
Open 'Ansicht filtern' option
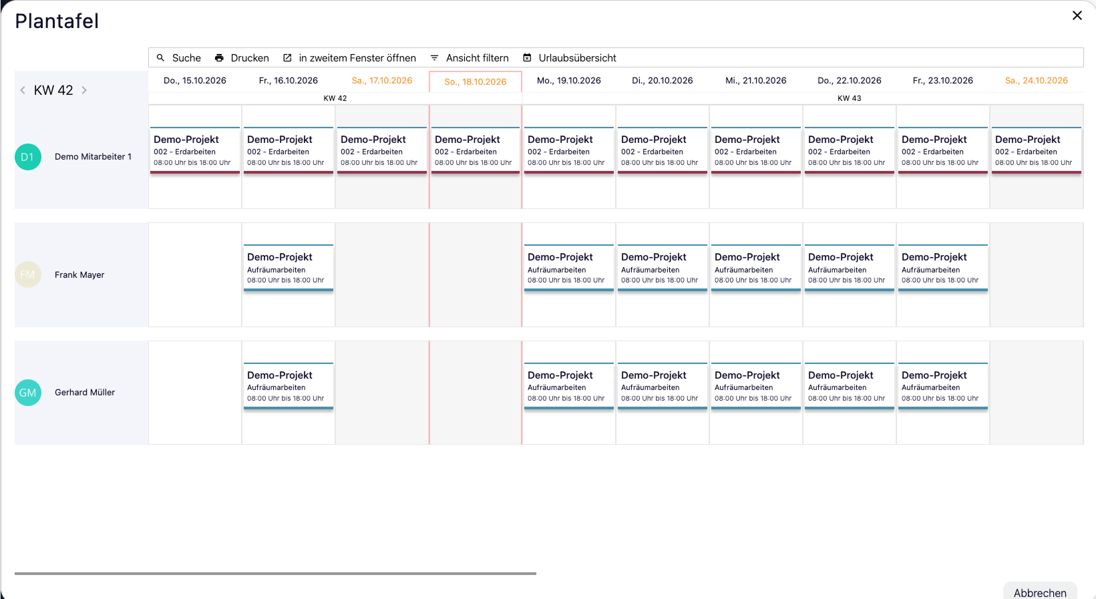point(478,58)
